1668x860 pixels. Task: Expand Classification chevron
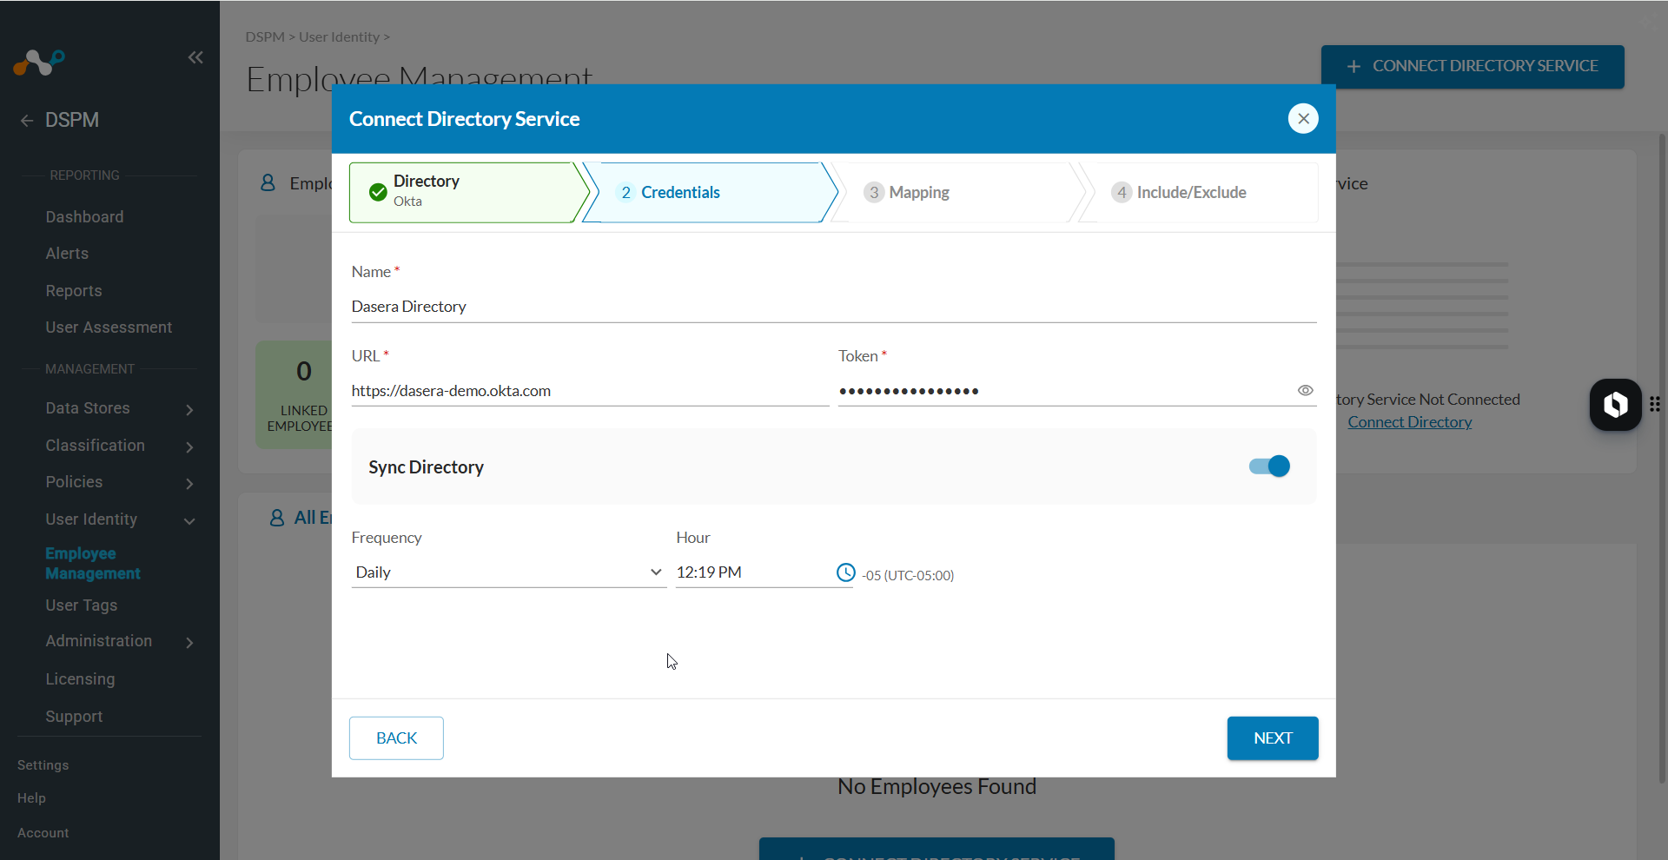[x=189, y=447]
